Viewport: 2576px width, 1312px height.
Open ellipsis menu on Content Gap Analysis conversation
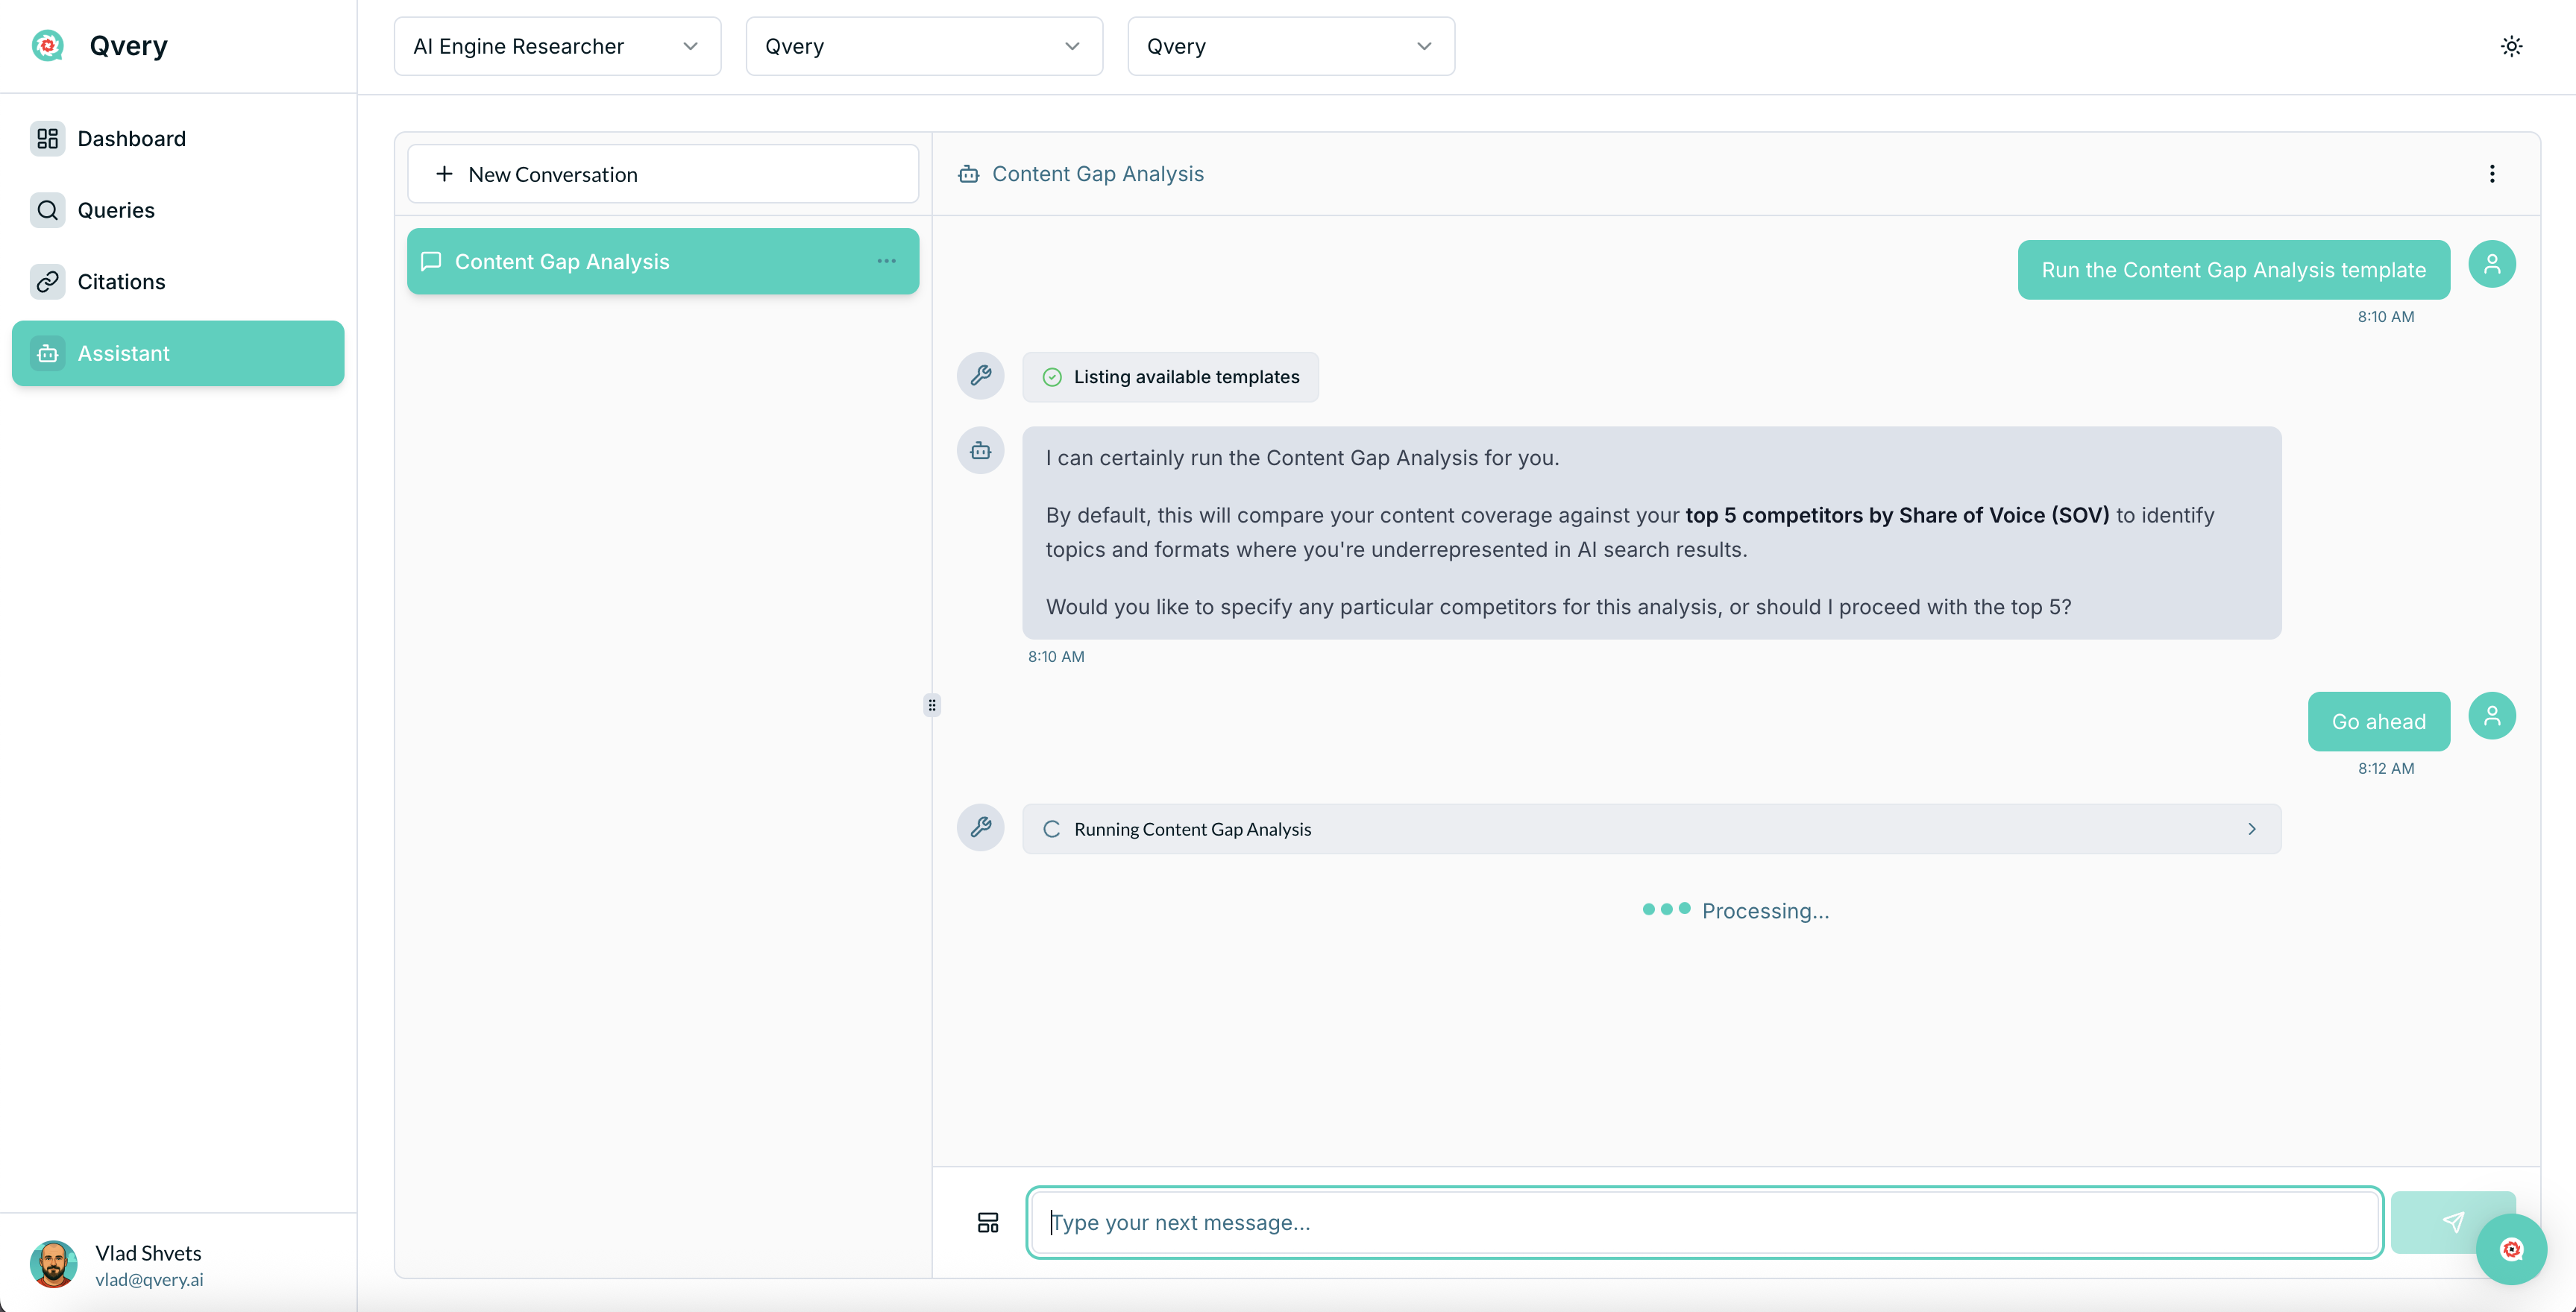coord(886,261)
